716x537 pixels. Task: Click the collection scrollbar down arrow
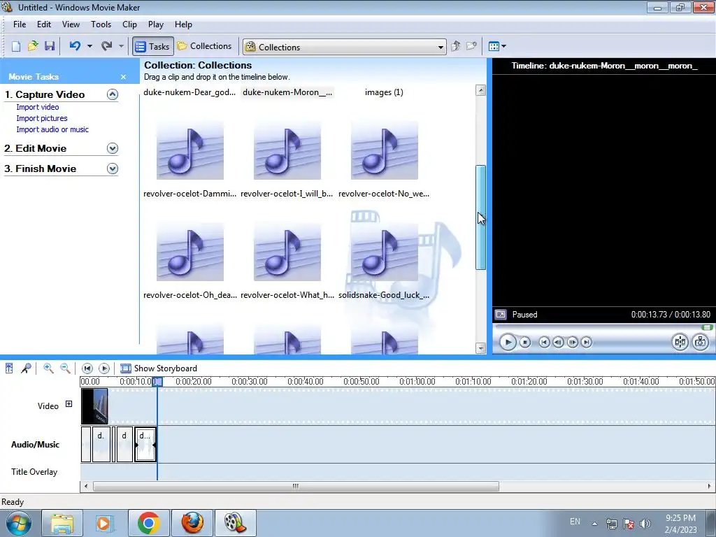point(480,348)
